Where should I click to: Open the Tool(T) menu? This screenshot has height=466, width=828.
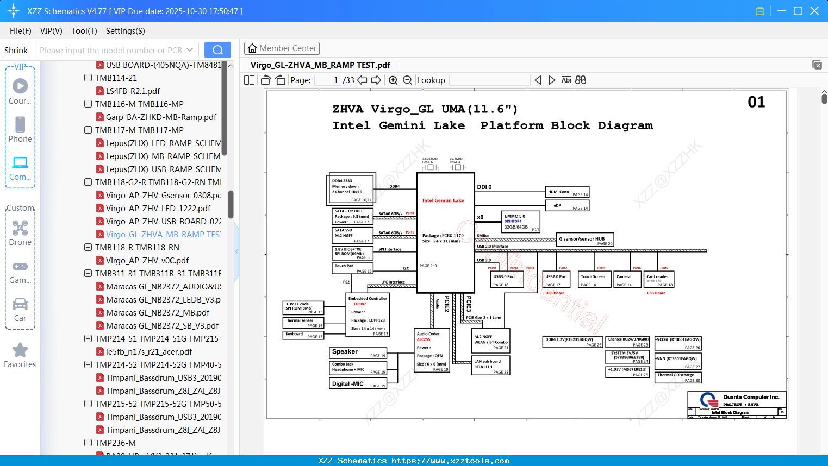tap(84, 31)
